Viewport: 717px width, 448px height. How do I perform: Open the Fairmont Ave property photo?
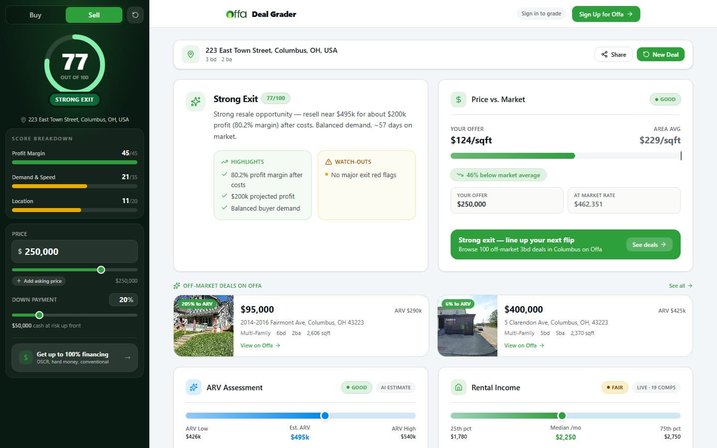[x=204, y=326]
